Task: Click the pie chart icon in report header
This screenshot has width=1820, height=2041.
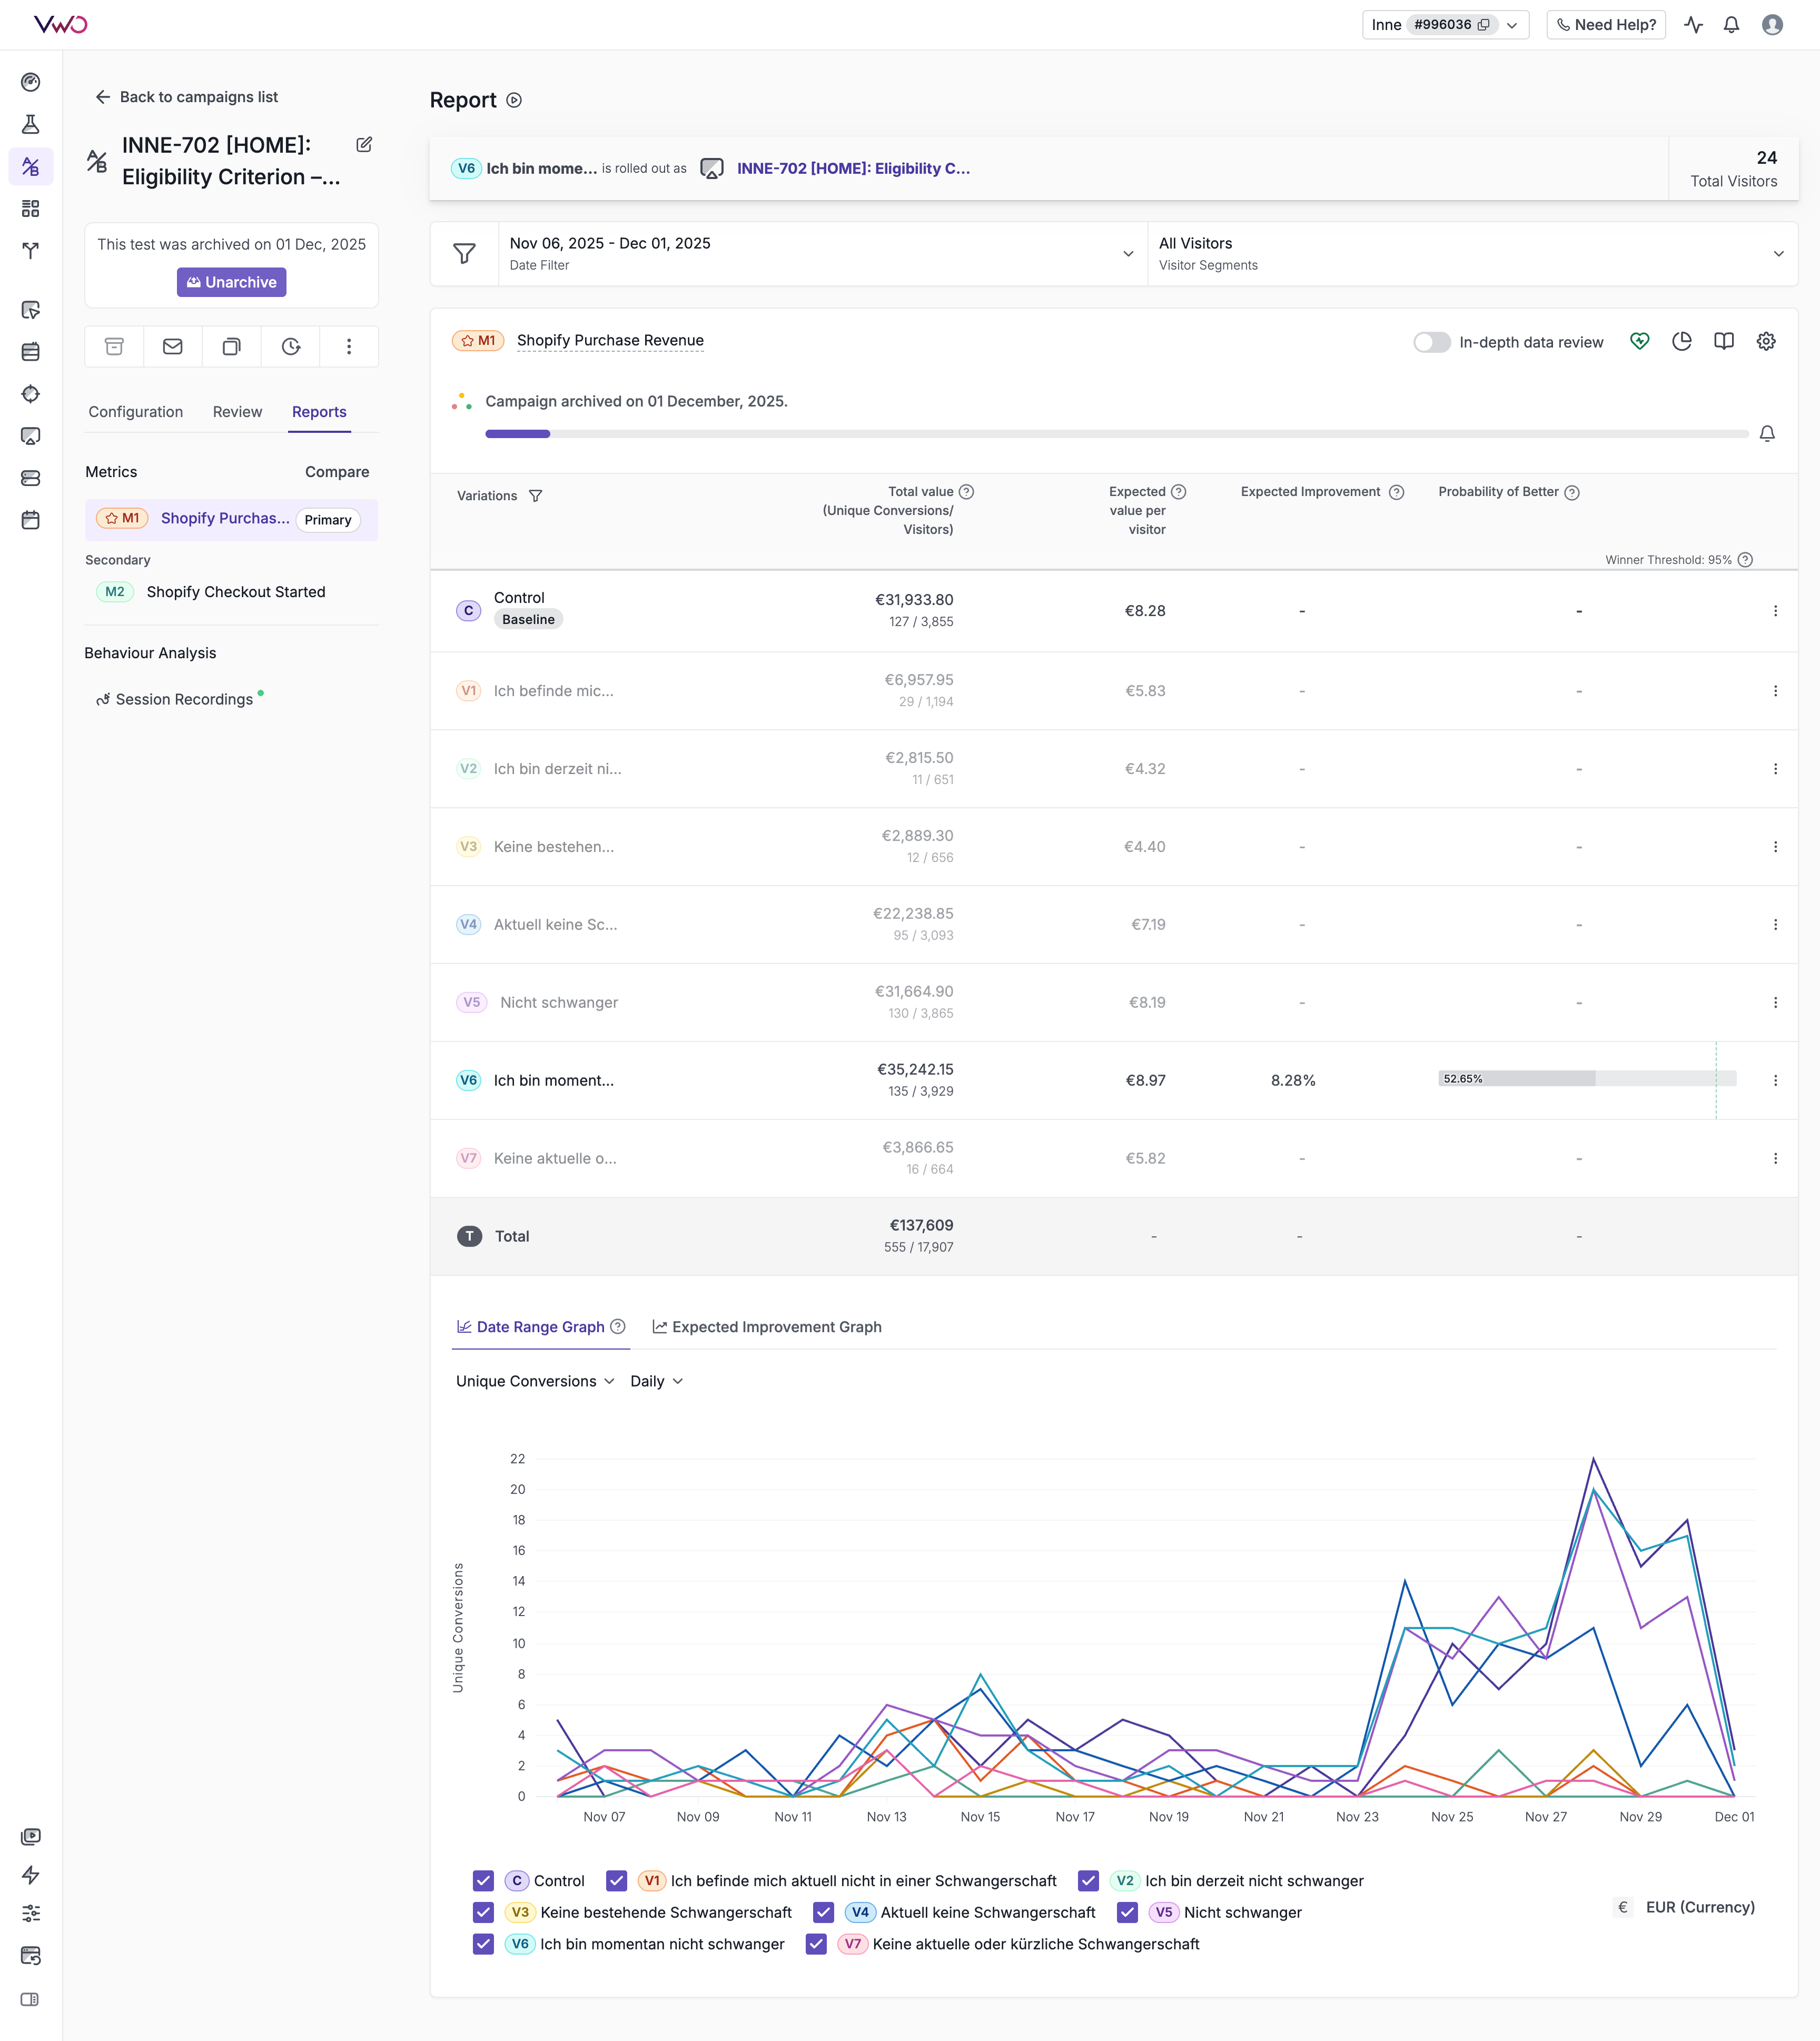Action: [x=1682, y=341]
